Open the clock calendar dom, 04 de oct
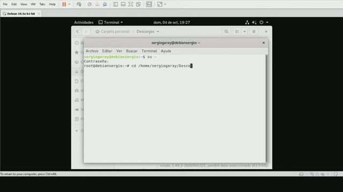Viewport: 343px width, 192px height. (171, 22)
